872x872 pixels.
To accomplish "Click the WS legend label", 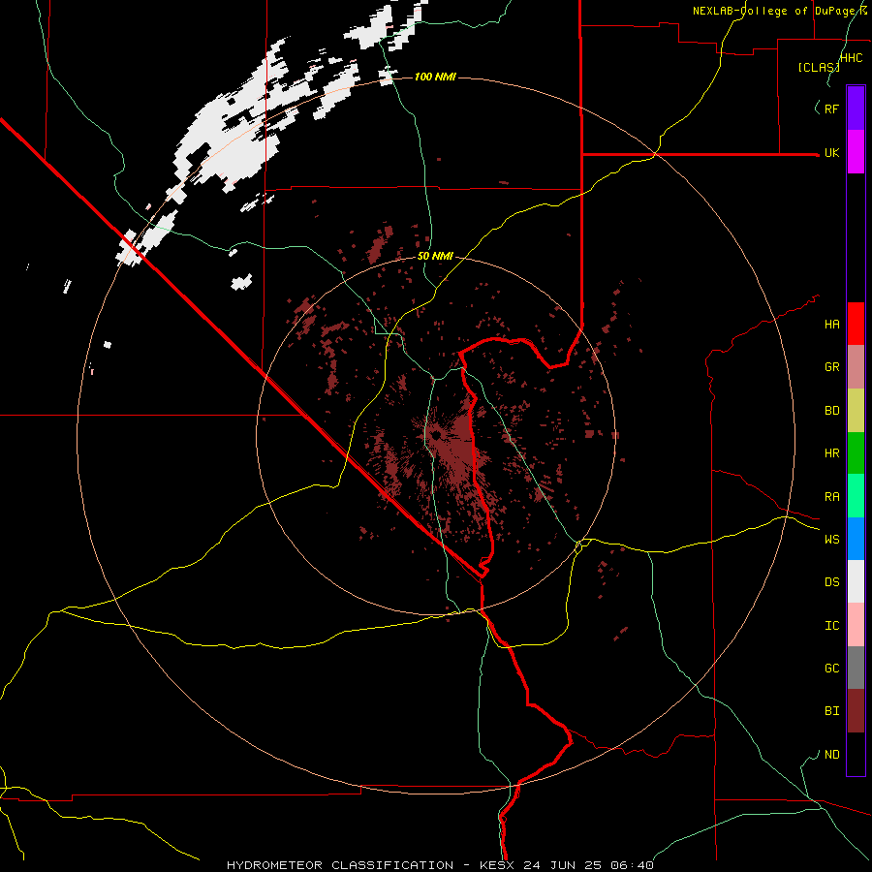I will pos(832,540).
